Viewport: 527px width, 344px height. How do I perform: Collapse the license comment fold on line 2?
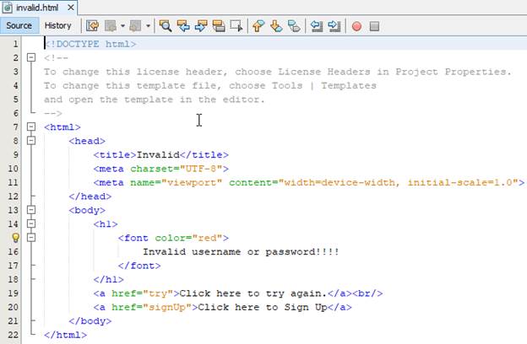(31, 57)
